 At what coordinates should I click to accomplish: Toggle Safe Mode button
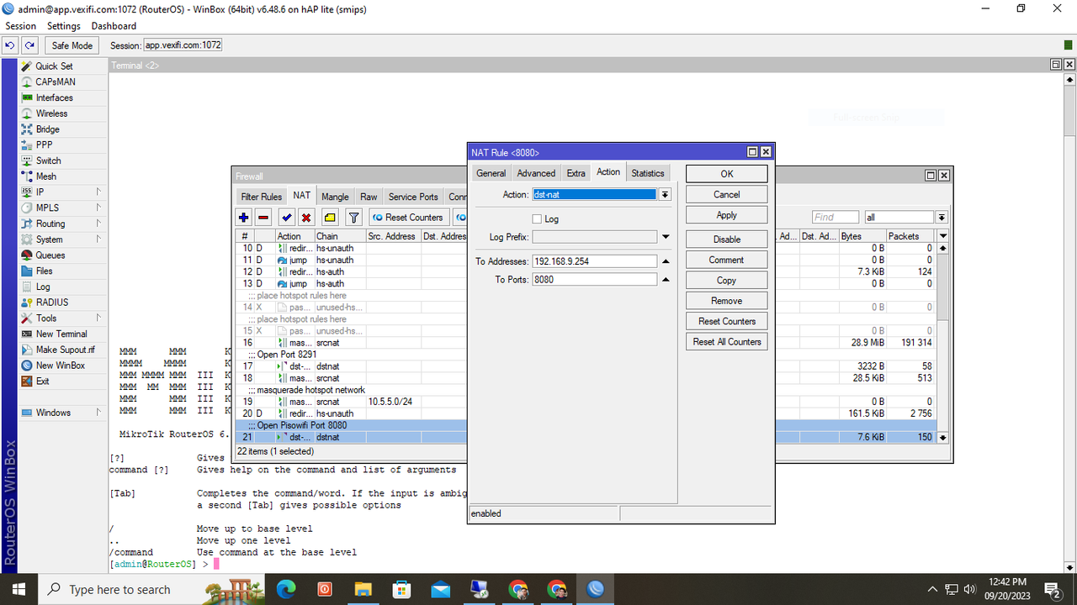(72, 45)
